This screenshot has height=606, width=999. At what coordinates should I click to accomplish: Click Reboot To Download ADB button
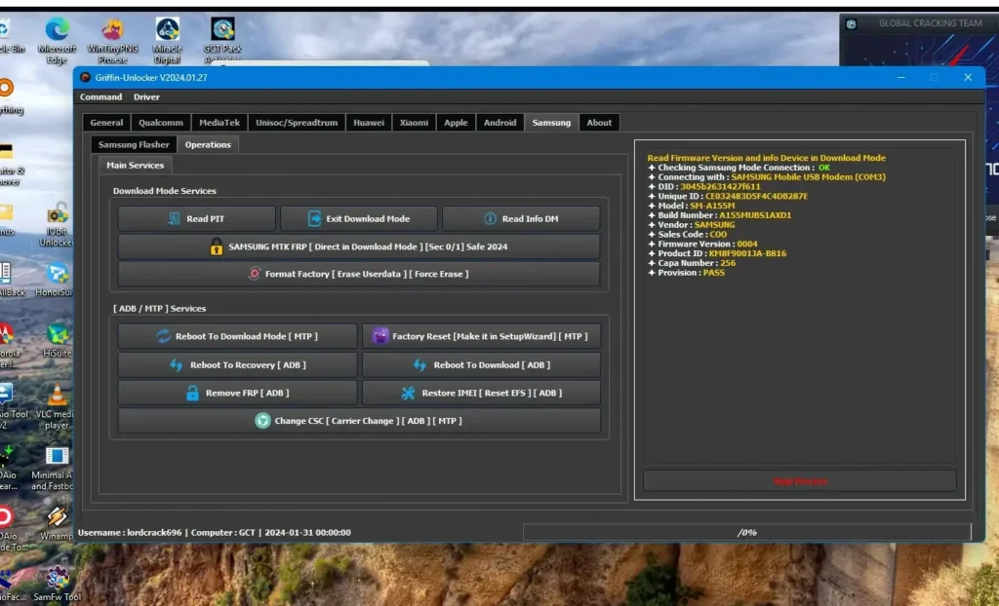[x=481, y=365]
